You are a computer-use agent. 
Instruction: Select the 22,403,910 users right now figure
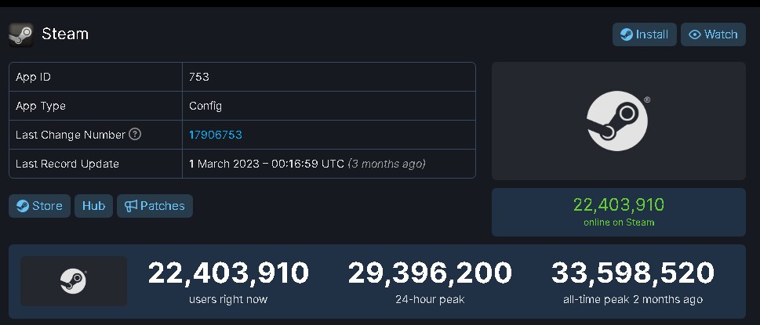pos(228,273)
